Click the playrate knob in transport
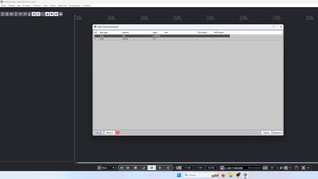Image resolution: width=318 pixels, height=179 pixels. (x=296, y=168)
